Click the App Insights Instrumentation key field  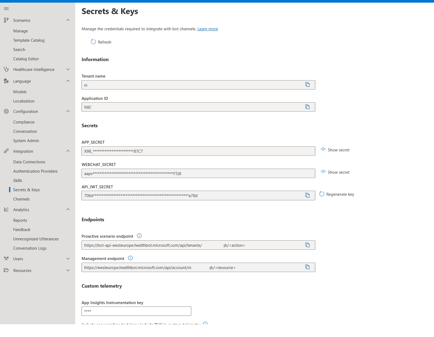pos(136,311)
